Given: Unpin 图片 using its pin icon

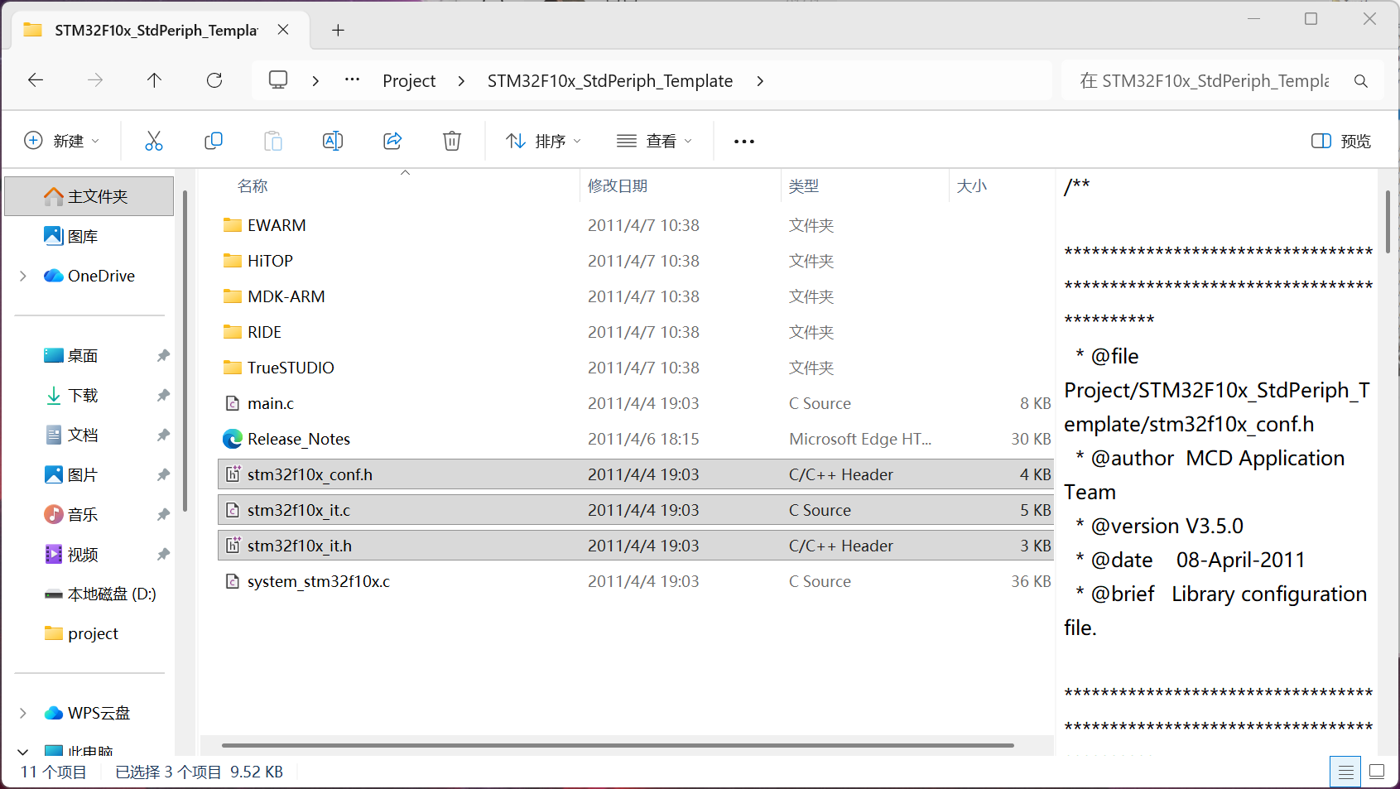Looking at the screenshot, I should pyautogui.click(x=163, y=474).
